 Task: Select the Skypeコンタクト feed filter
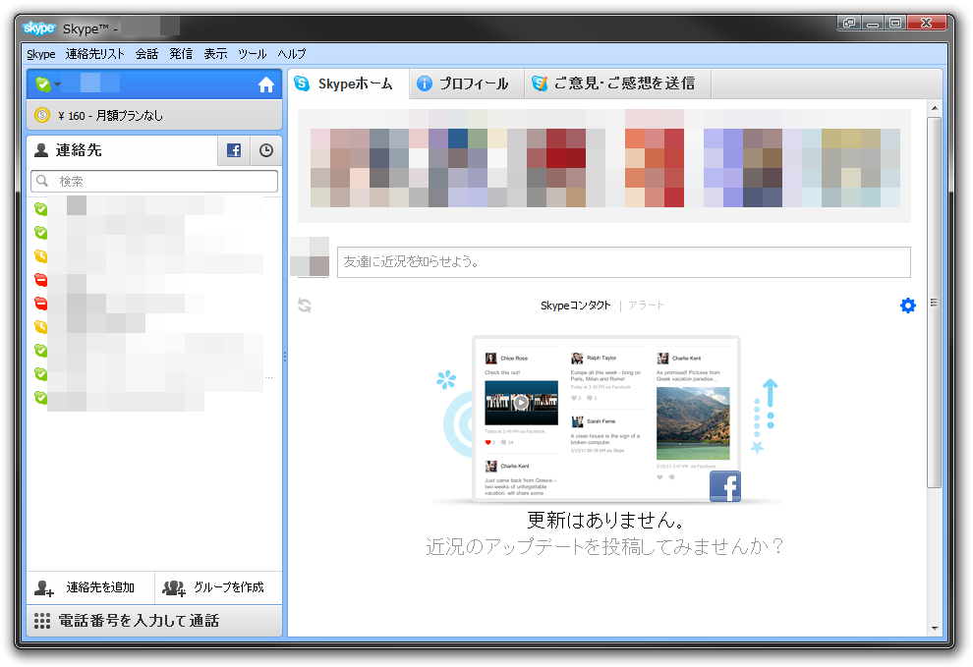click(x=575, y=306)
